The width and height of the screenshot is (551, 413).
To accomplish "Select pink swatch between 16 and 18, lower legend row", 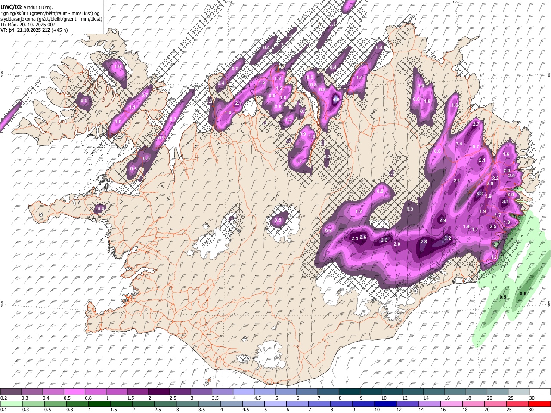I will [x=452, y=404].
